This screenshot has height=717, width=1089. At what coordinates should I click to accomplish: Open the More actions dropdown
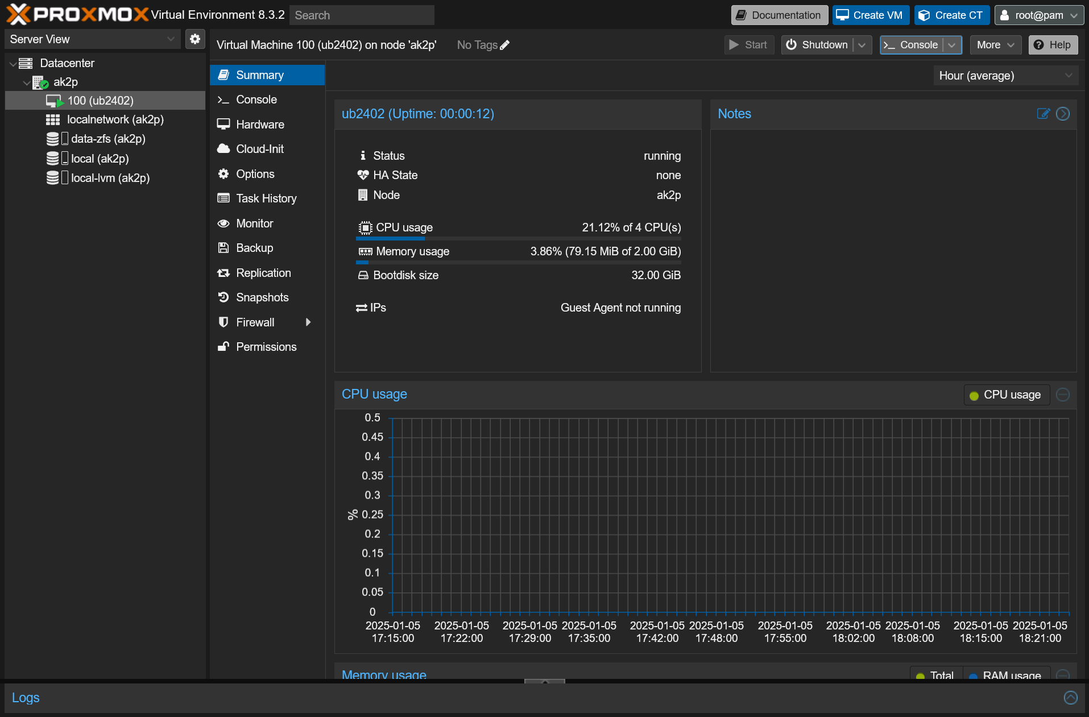click(996, 45)
